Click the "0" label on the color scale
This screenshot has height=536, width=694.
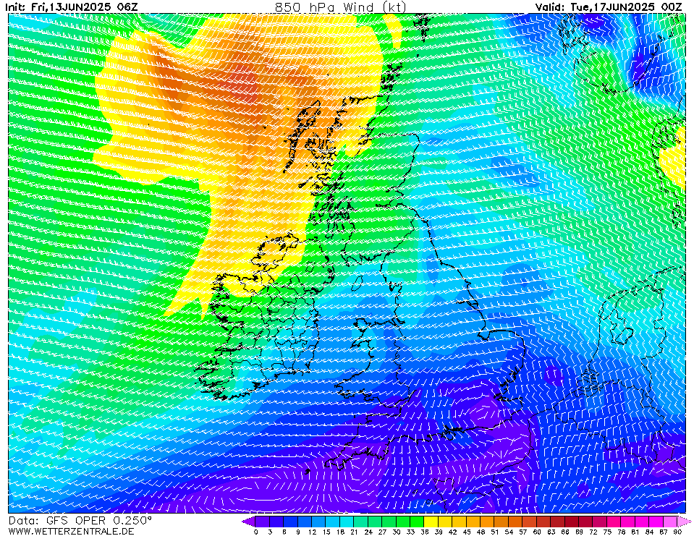click(256, 532)
